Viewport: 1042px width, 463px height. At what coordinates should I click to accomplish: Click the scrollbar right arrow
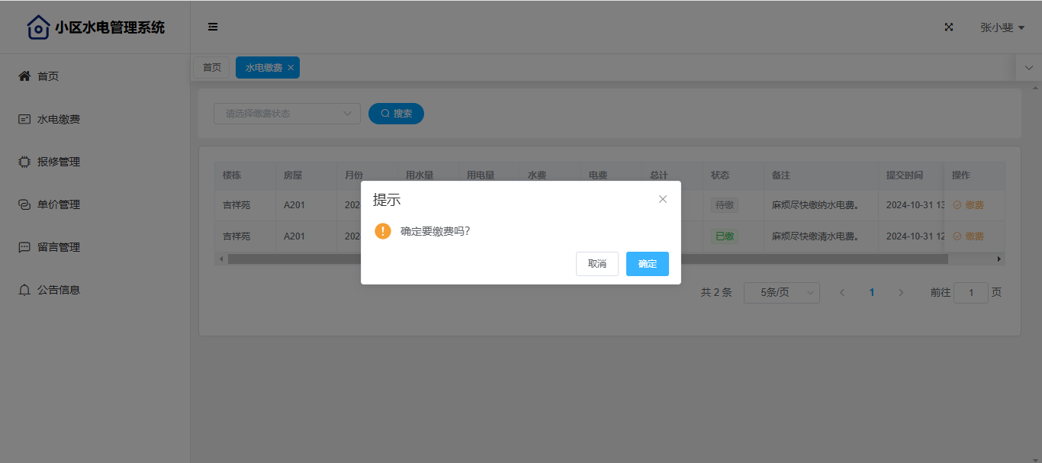click(999, 259)
